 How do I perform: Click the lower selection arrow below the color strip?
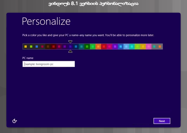coord(70,51)
